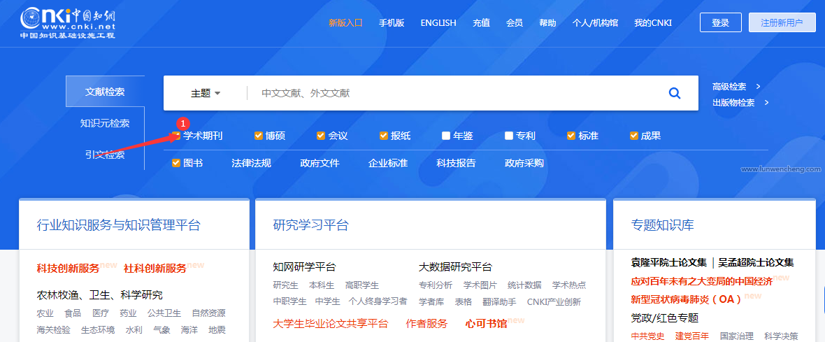Image resolution: width=825 pixels, height=342 pixels.
Task: Open 应对百年未有之大变局的中国经济 link
Action: (x=701, y=281)
